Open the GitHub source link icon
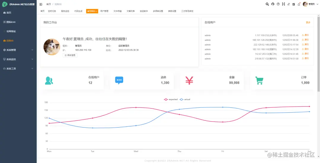The image size is (320, 163). tap(273, 4)
